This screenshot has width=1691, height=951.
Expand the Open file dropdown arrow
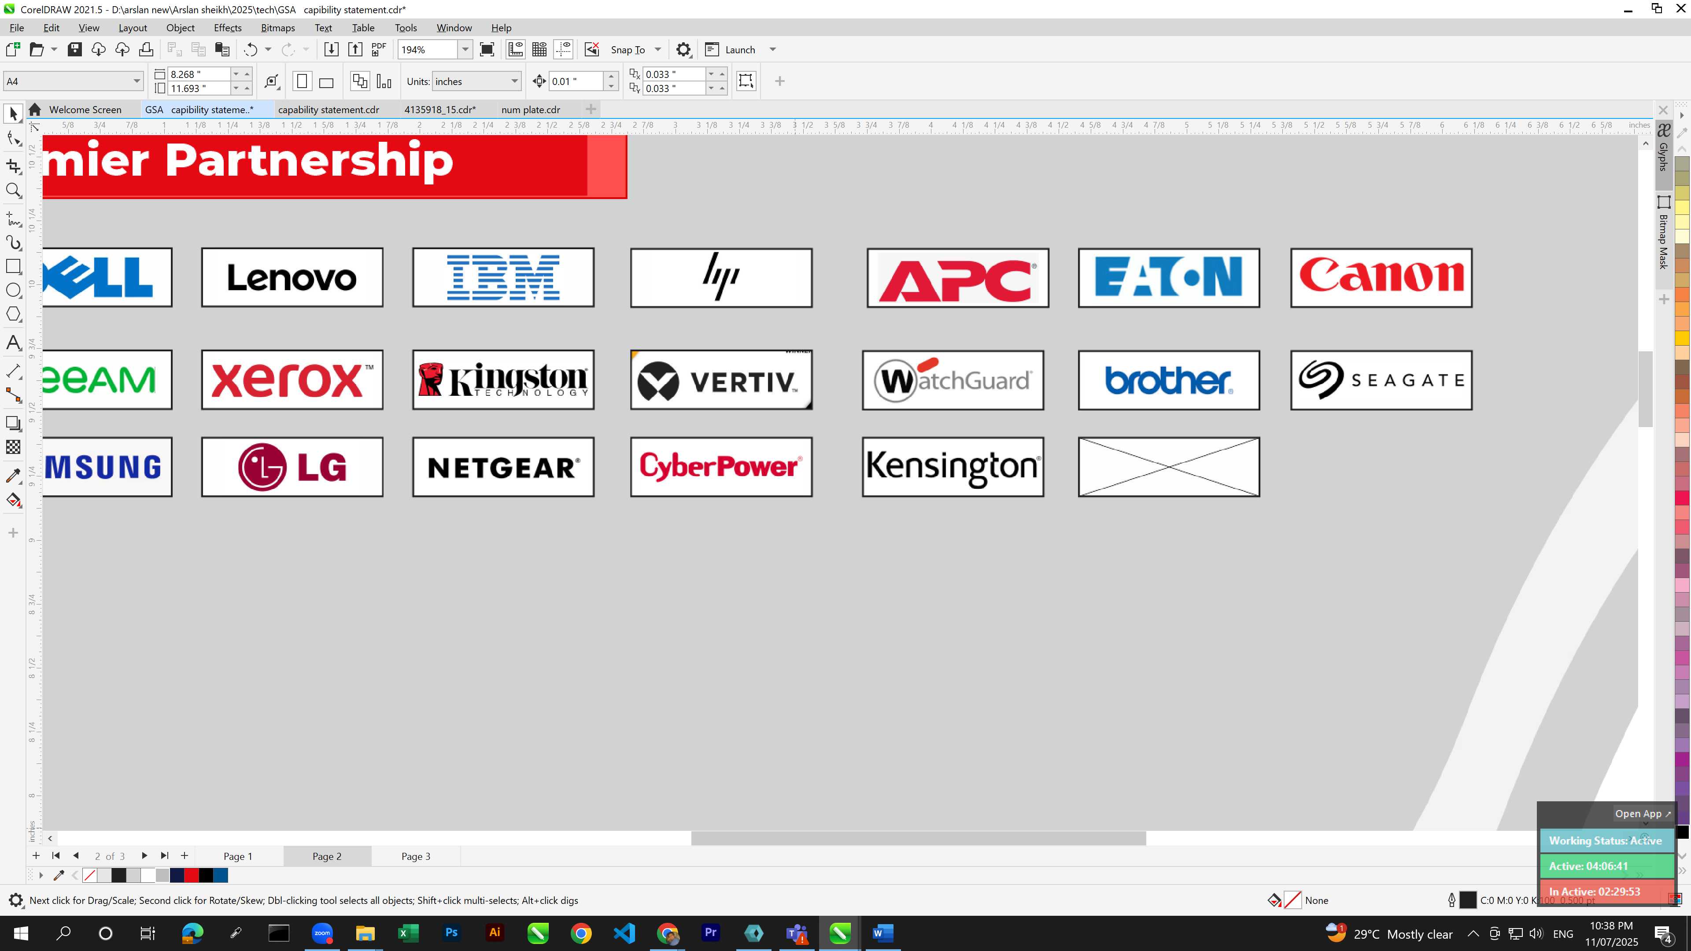pos(54,50)
